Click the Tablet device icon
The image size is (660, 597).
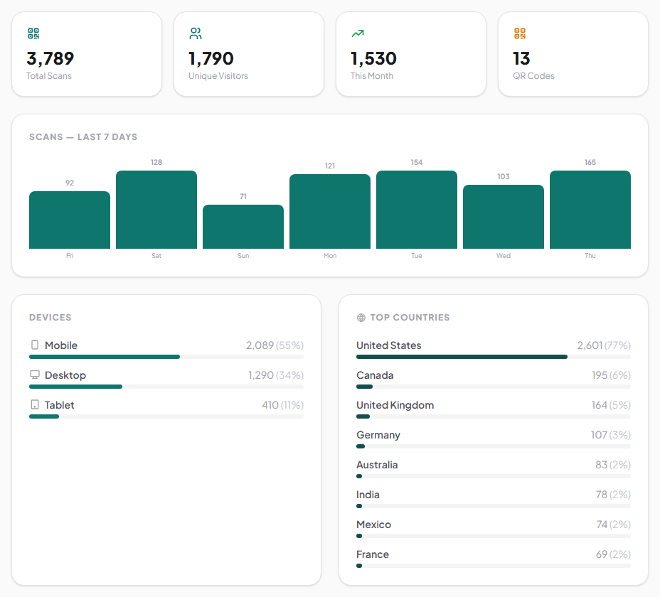click(35, 404)
